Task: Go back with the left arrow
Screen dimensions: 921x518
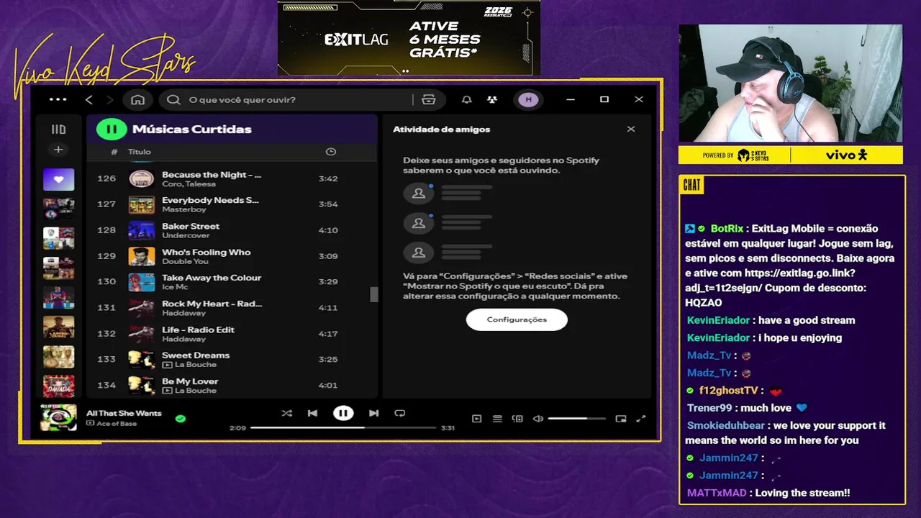Action: 89,99
